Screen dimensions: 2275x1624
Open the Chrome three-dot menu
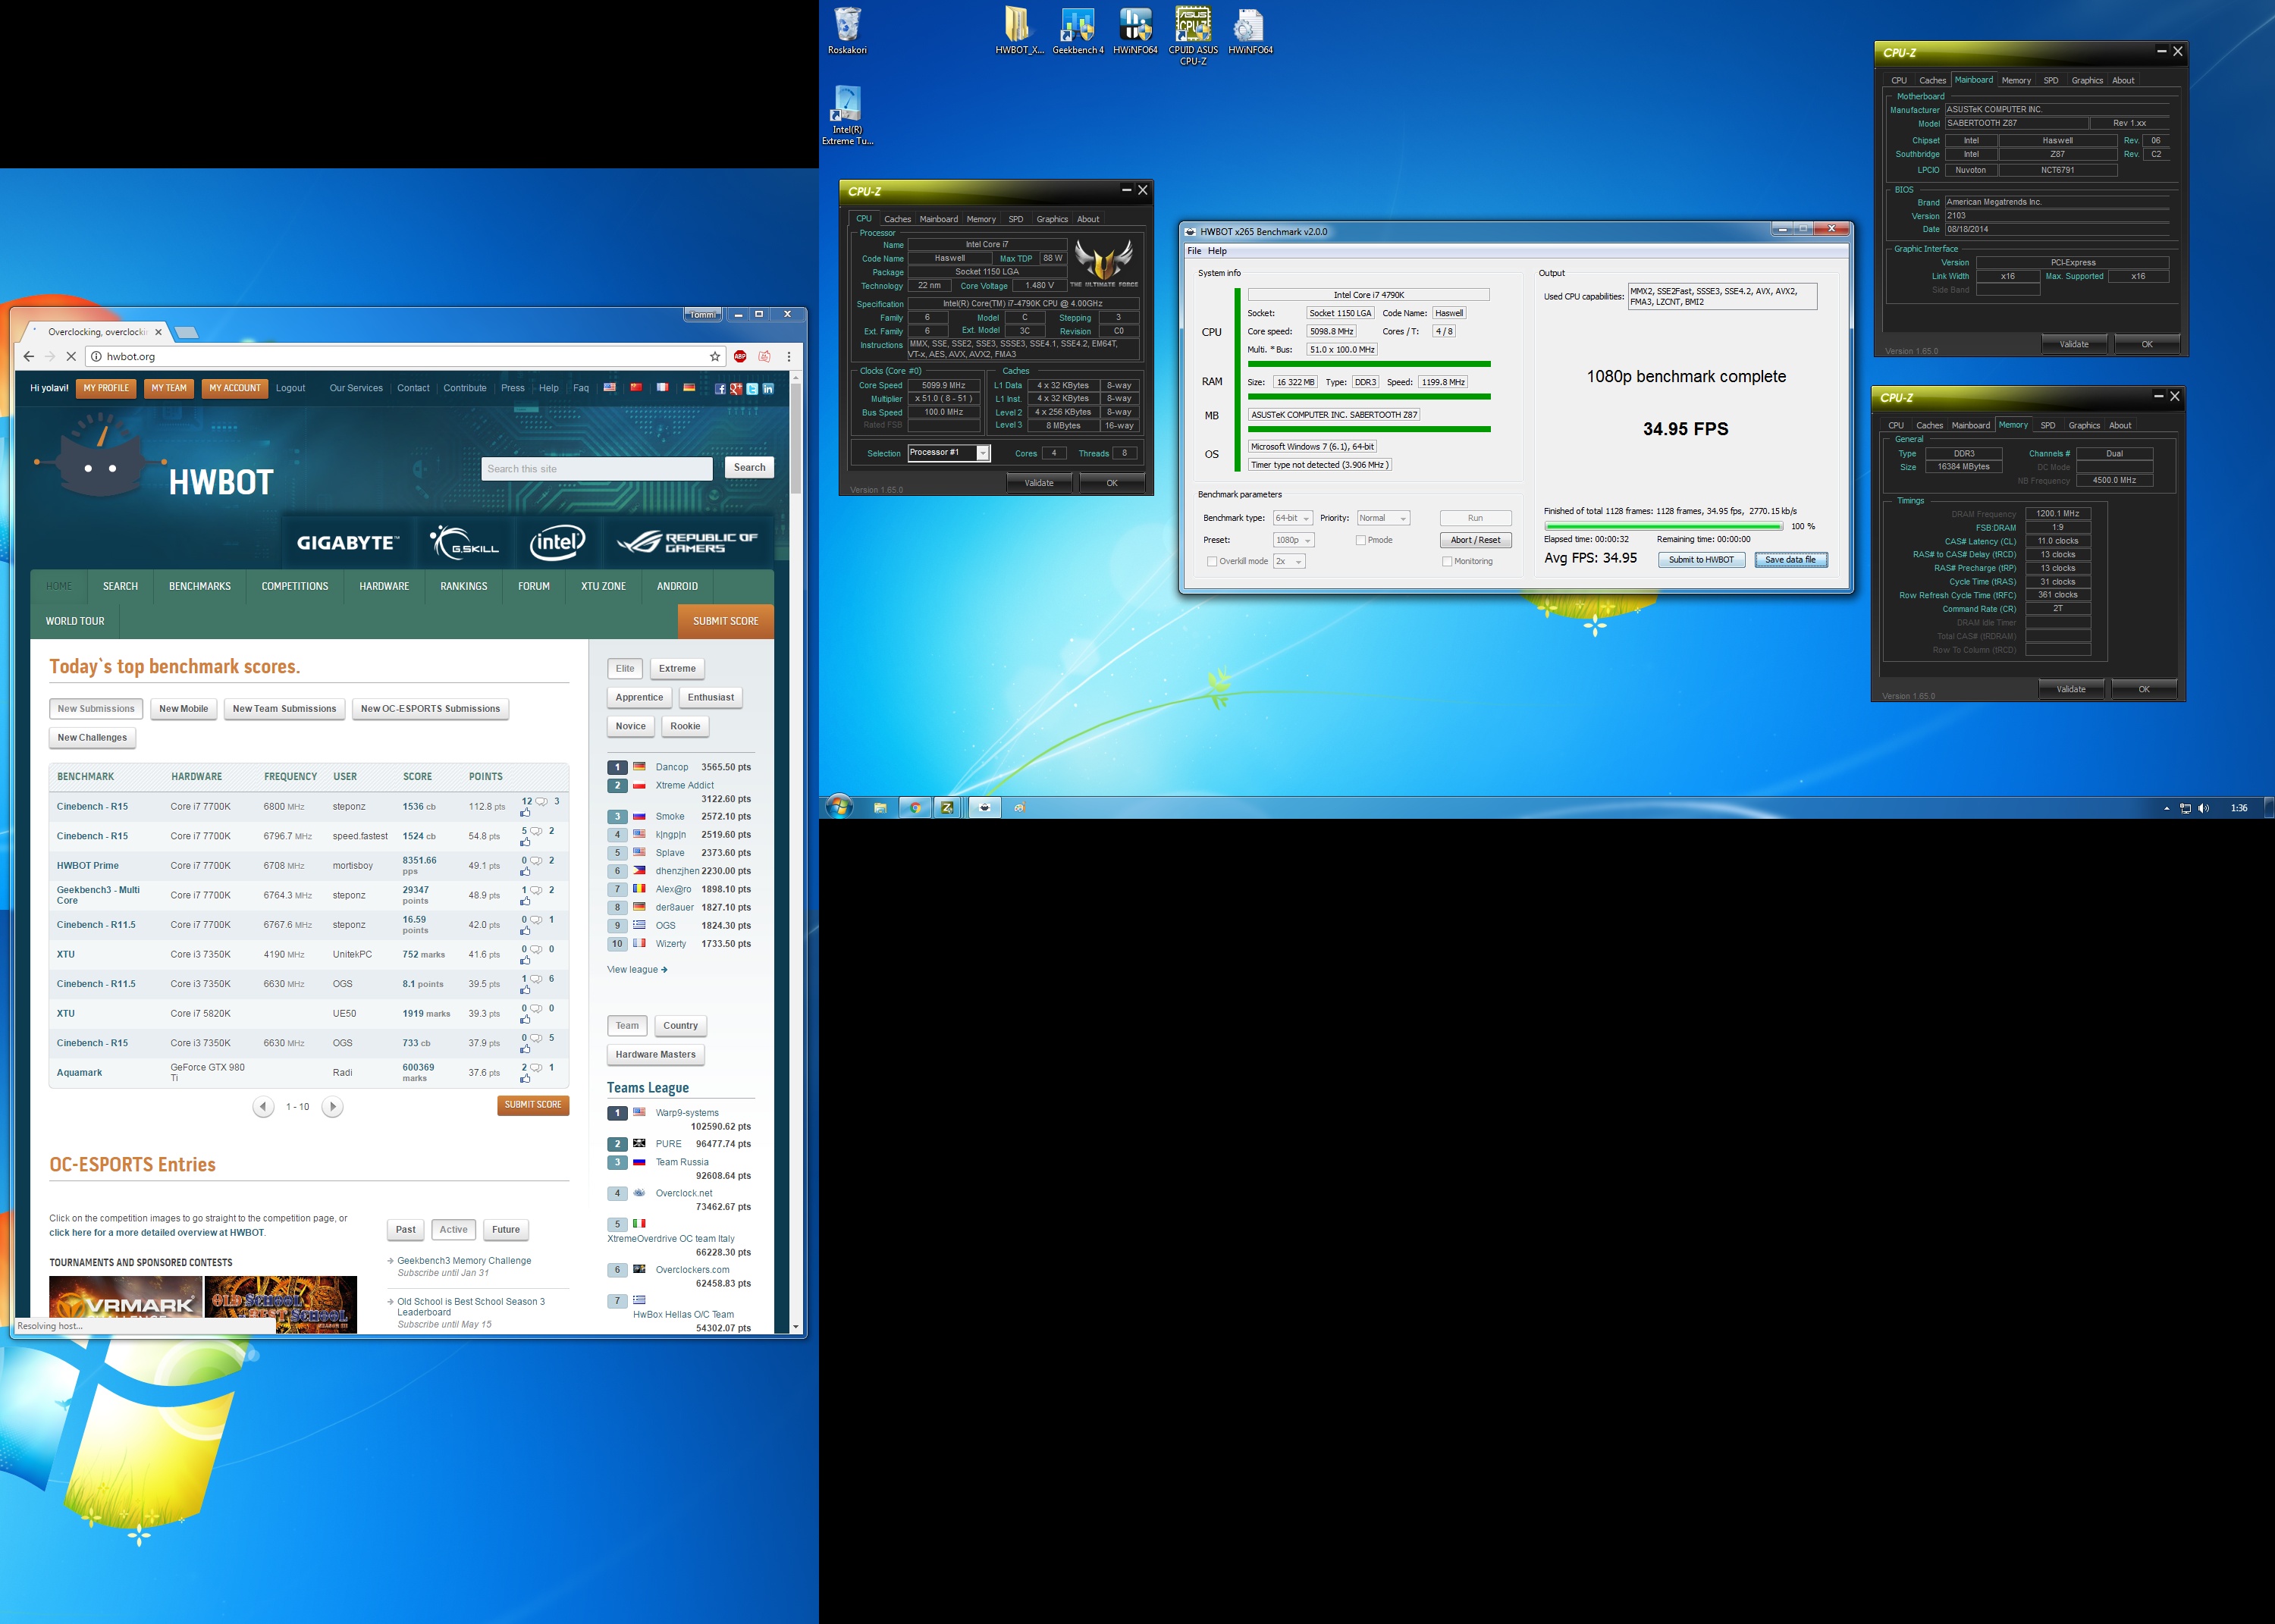[789, 356]
